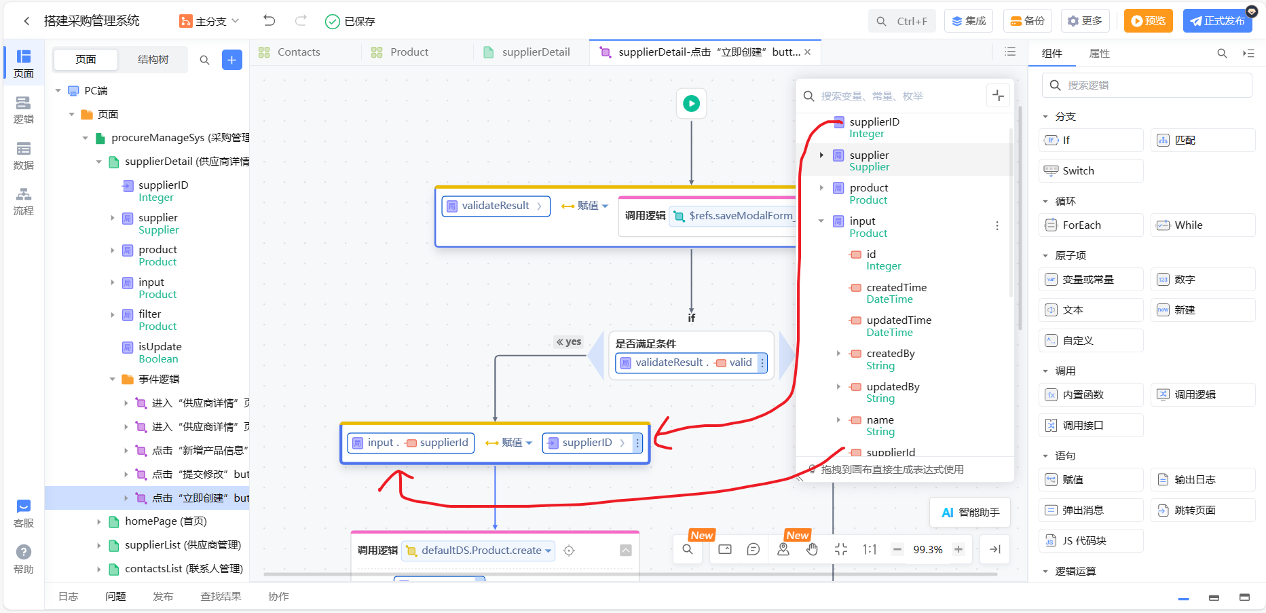This screenshot has height=613, width=1266.
Task: Collapse the 事件逻辑 folder
Action: [x=113, y=379]
